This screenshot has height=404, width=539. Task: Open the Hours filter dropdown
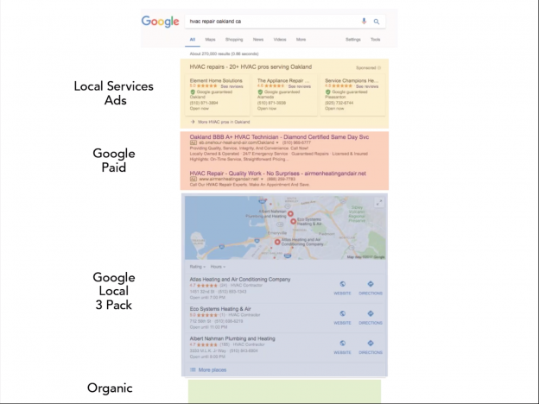[x=218, y=267]
